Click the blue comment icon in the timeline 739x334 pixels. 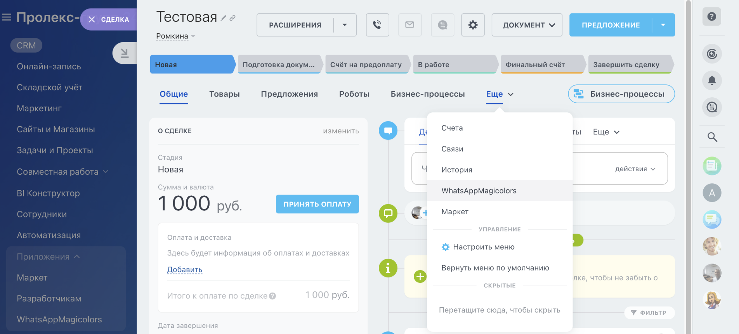pyautogui.click(x=388, y=131)
